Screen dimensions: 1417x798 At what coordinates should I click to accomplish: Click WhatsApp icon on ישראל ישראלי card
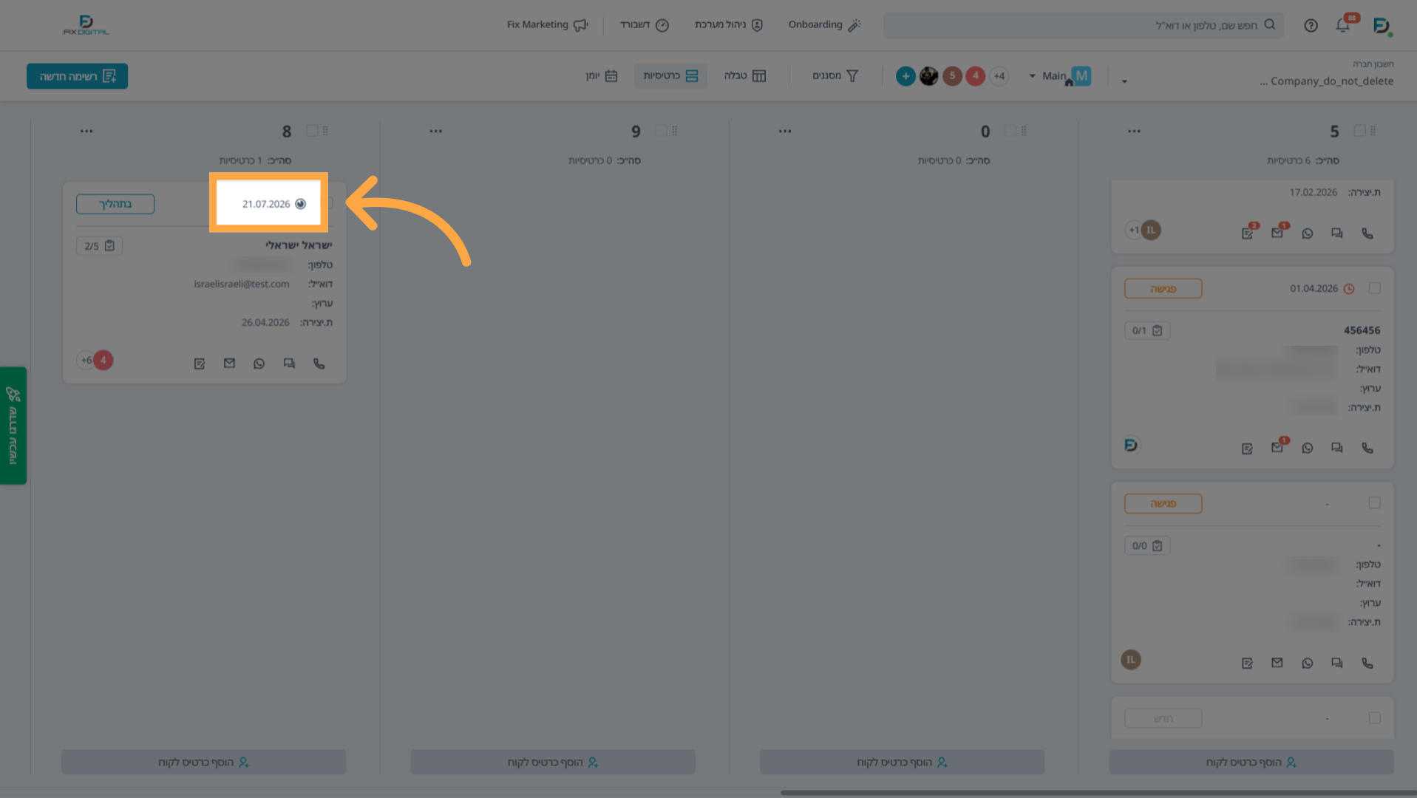click(x=259, y=364)
